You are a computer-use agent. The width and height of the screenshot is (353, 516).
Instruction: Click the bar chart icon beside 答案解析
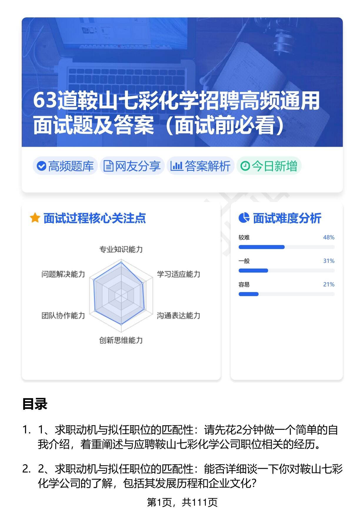pos(176,166)
